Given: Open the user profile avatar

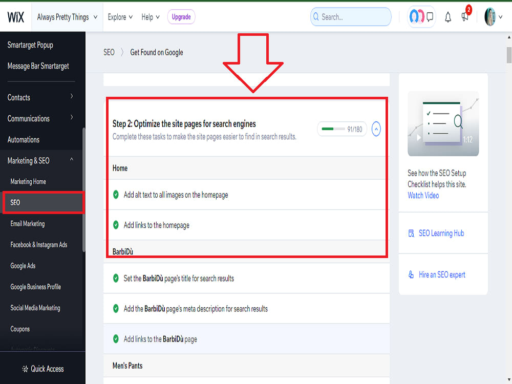Looking at the screenshot, I should click(x=489, y=17).
